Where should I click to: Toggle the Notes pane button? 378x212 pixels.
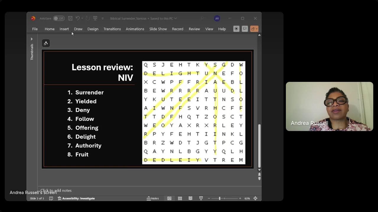[153, 198]
